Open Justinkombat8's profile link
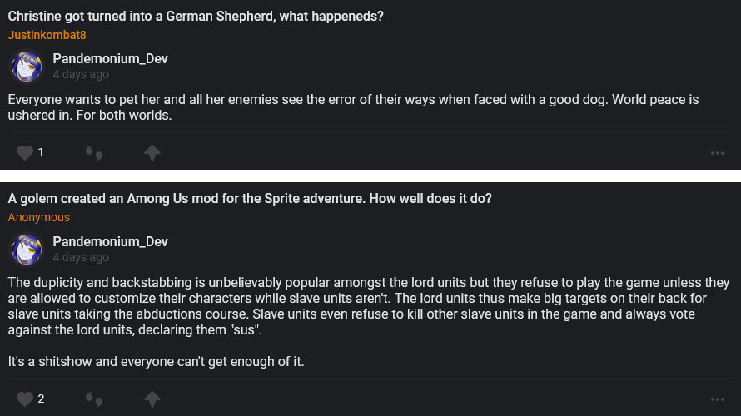Screen dimensions: 741x416 47,35
